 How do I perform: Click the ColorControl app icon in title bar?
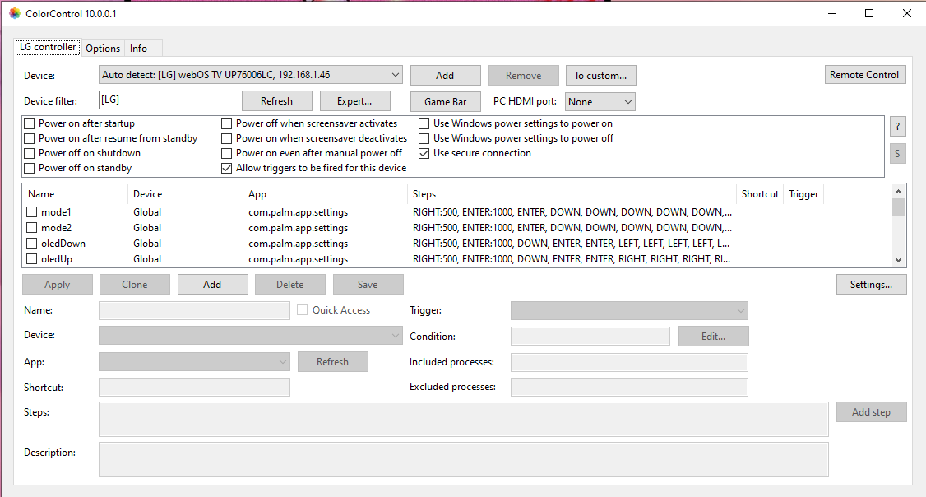pyautogui.click(x=14, y=13)
